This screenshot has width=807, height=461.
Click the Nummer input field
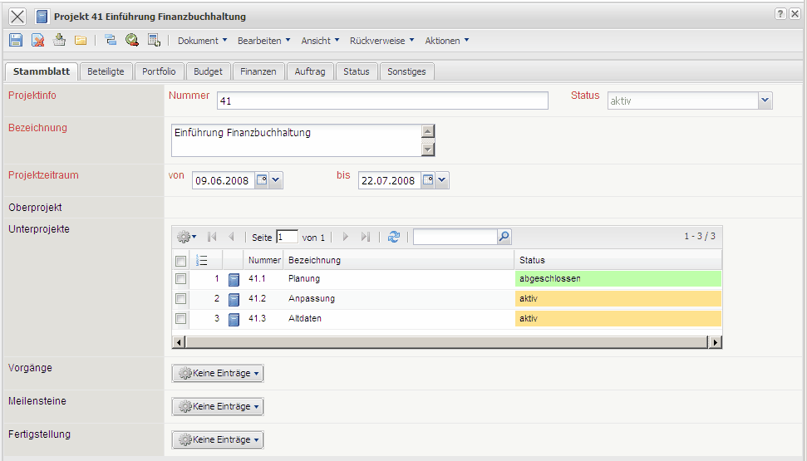tap(382, 101)
